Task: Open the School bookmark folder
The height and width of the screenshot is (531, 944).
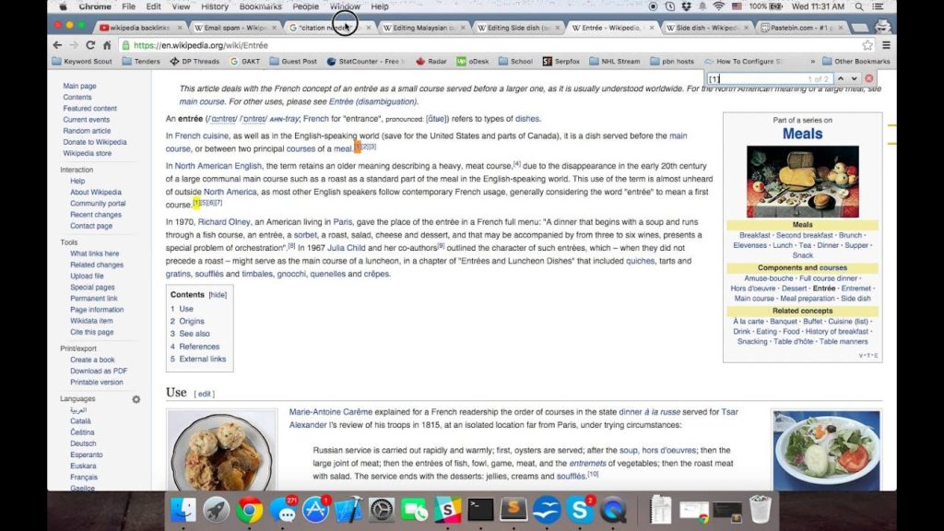Action: click(515, 62)
